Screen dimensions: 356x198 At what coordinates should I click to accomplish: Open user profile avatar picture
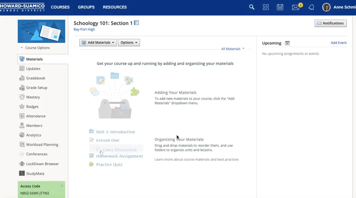point(326,7)
